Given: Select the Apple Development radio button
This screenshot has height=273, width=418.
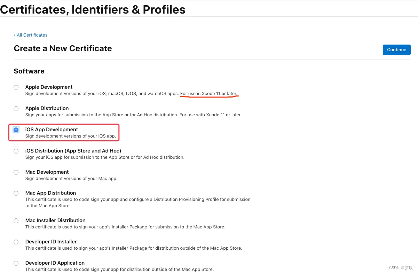Looking at the screenshot, I should [x=16, y=87].
